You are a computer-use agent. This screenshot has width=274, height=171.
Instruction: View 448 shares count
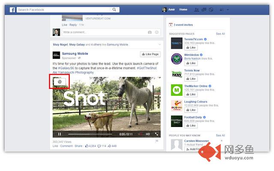click(112, 146)
